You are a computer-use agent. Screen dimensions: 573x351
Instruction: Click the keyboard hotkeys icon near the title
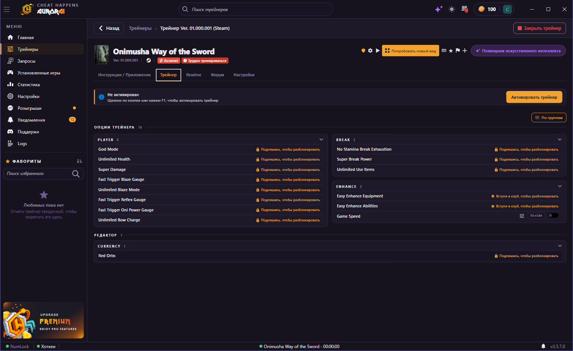click(444, 51)
